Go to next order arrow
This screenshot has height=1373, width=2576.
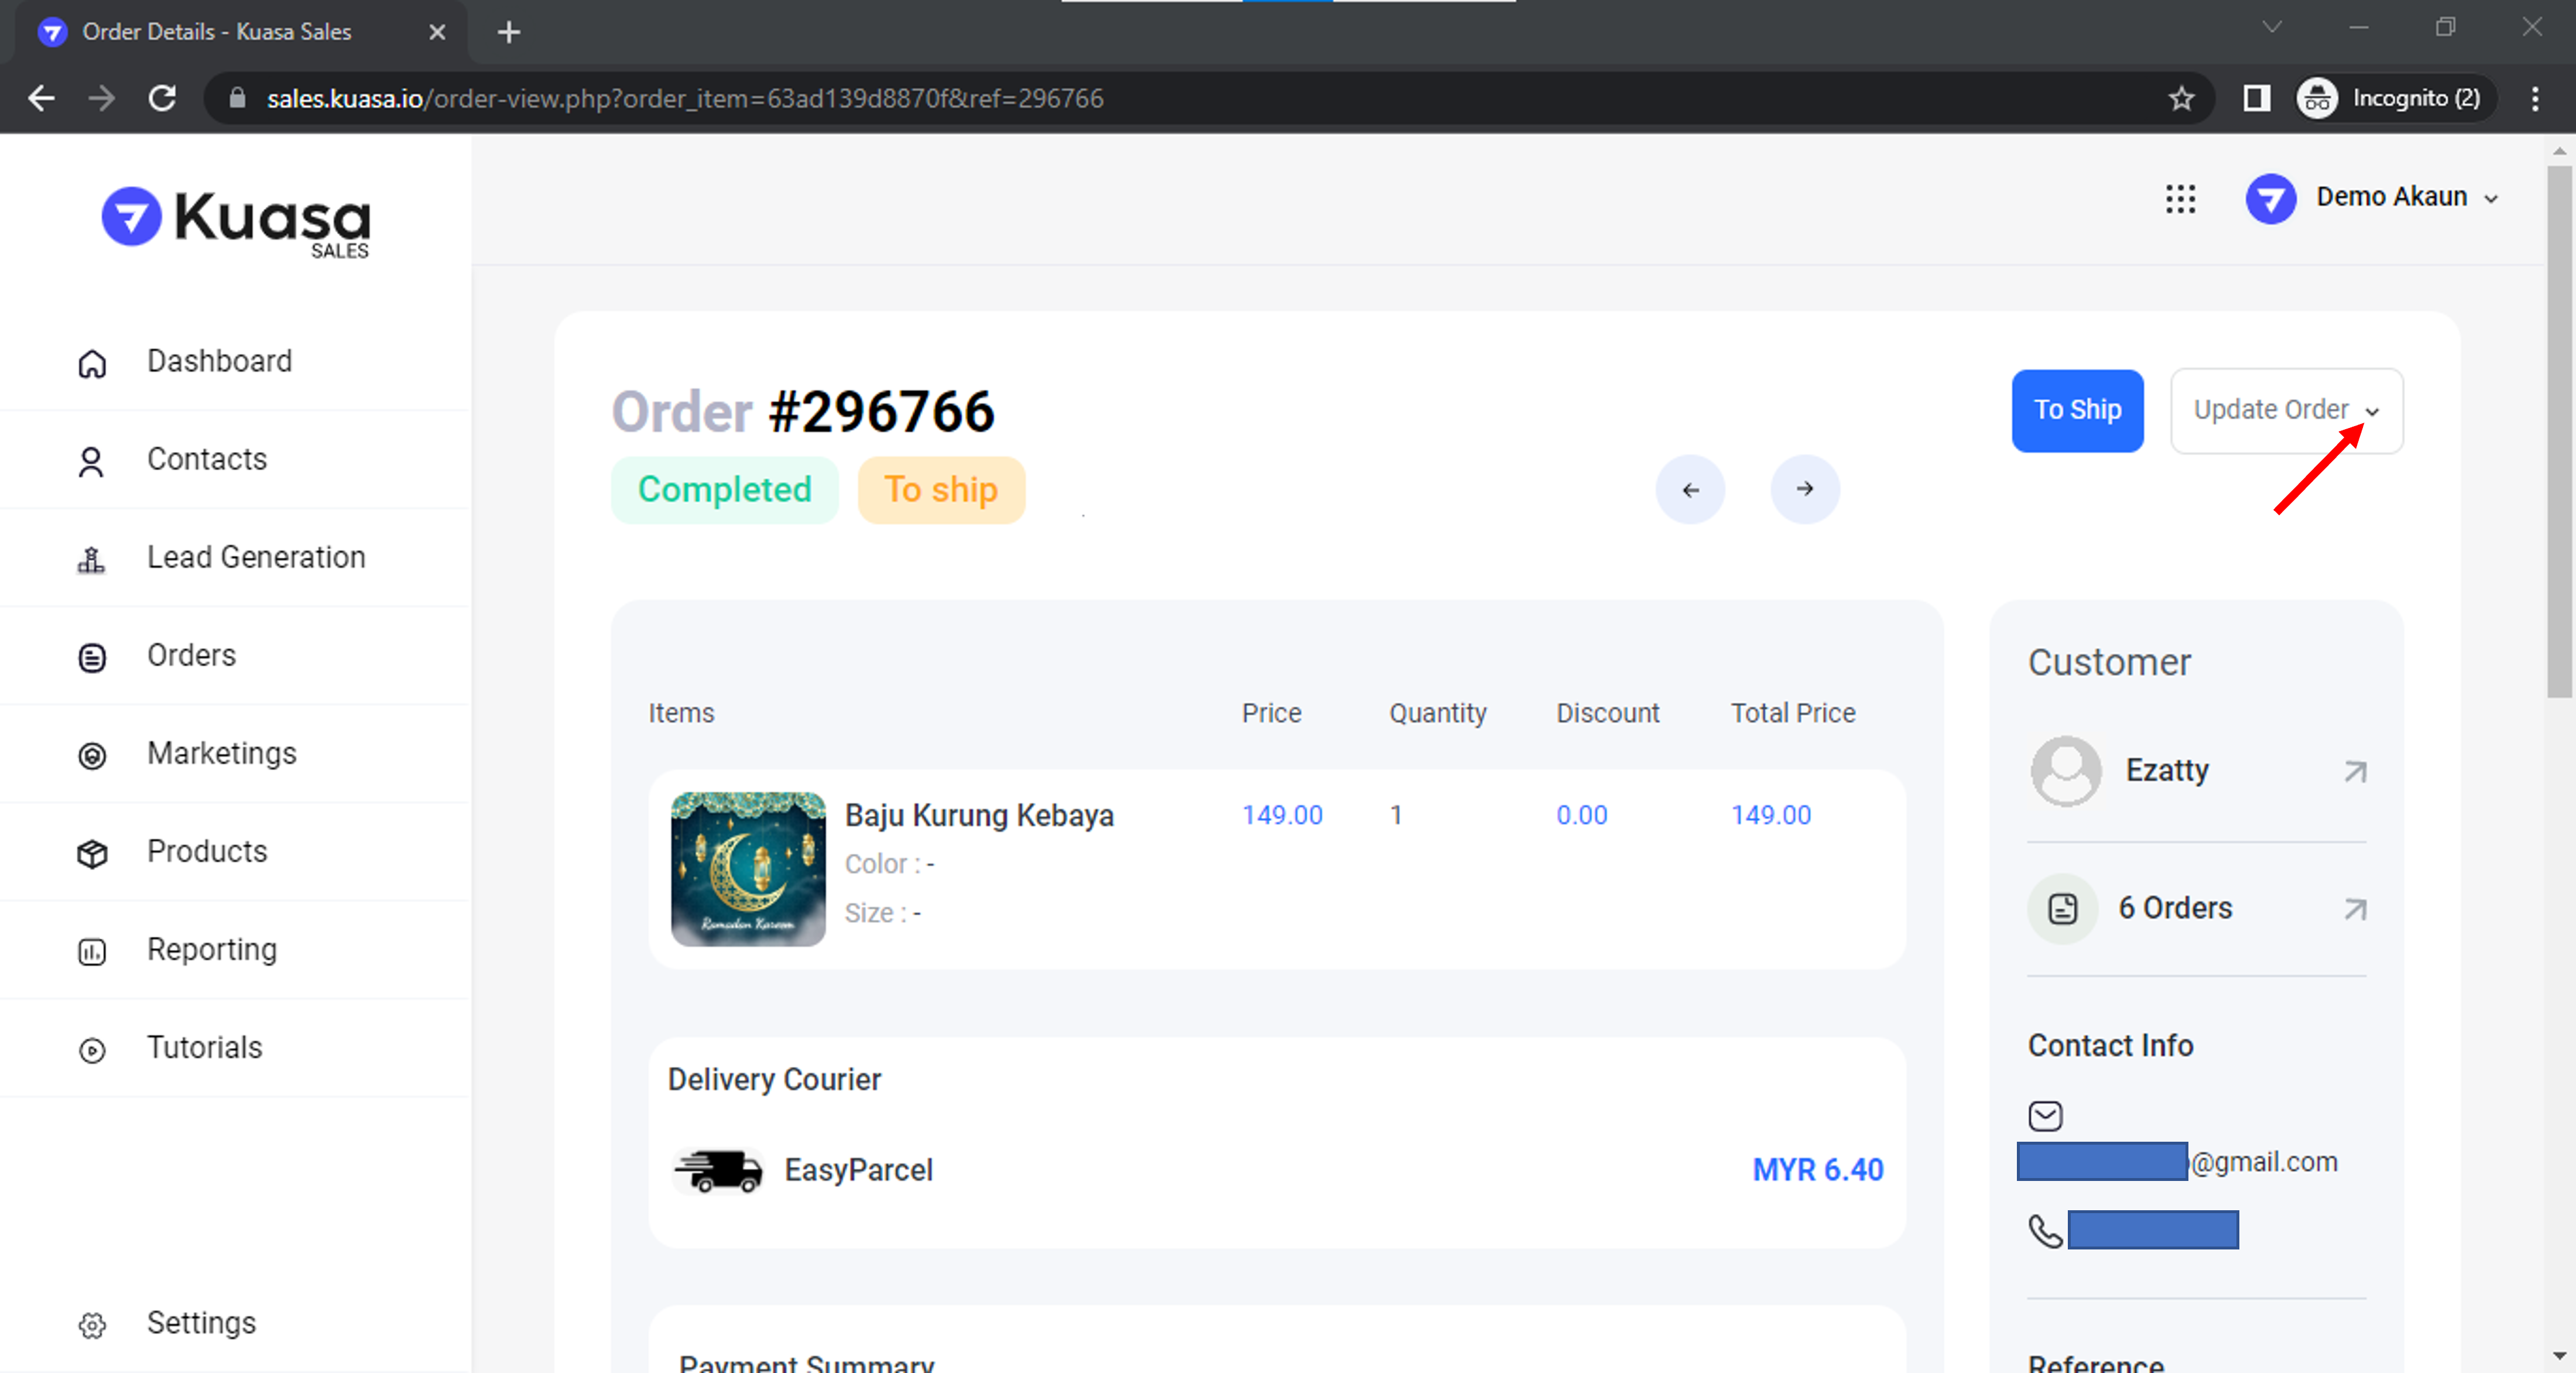tap(1804, 489)
